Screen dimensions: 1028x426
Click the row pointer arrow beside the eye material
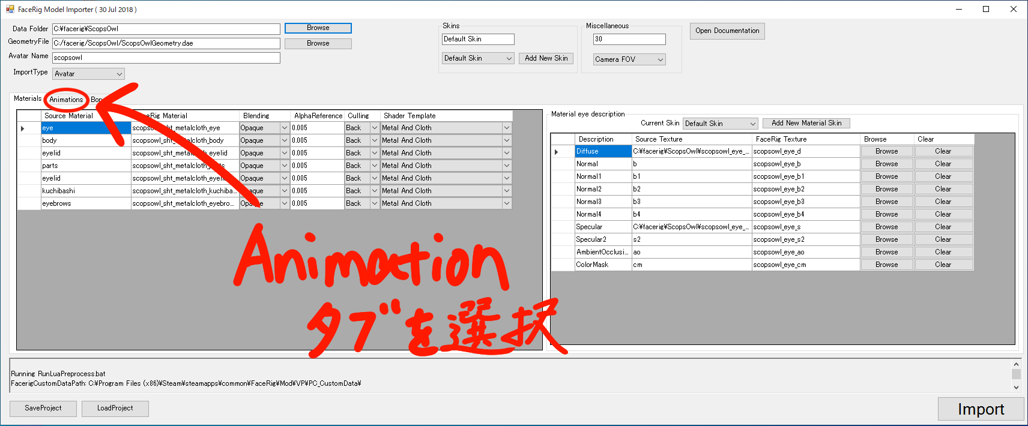click(23, 128)
